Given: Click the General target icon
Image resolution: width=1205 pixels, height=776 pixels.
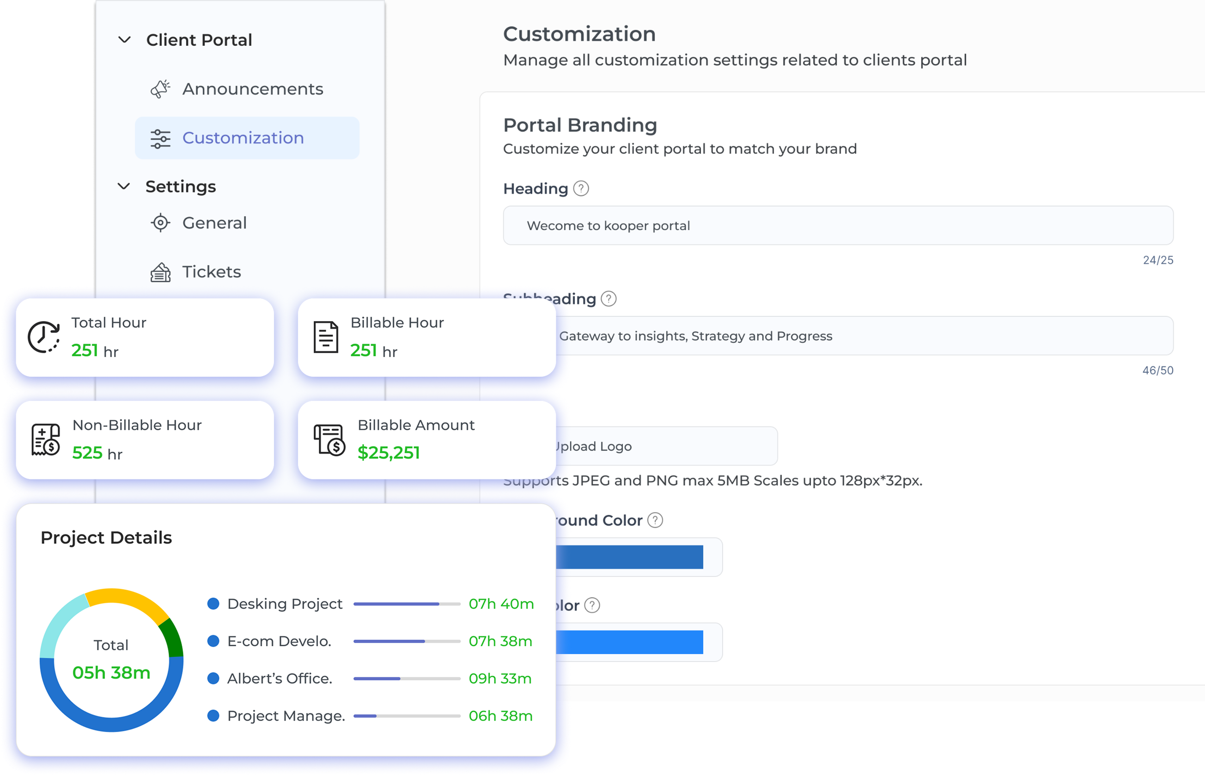Looking at the screenshot, I should [160, 223].
